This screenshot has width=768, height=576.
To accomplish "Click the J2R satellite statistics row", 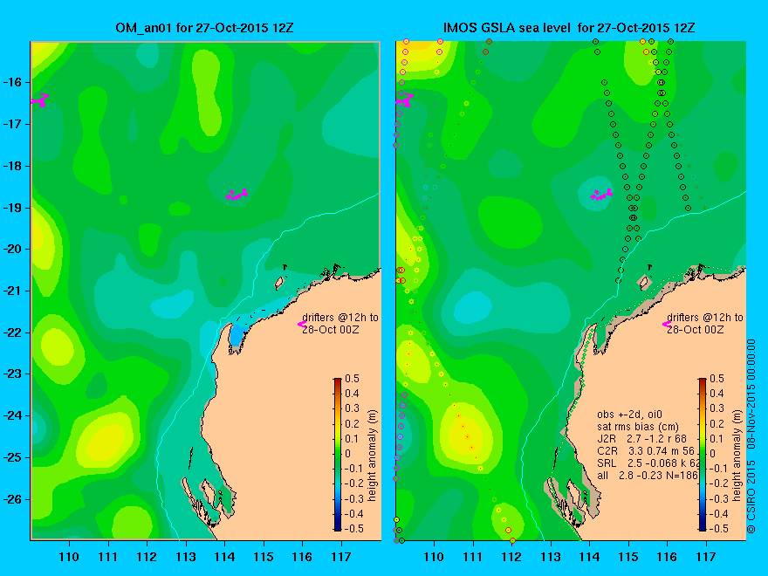I will [642, 438].
